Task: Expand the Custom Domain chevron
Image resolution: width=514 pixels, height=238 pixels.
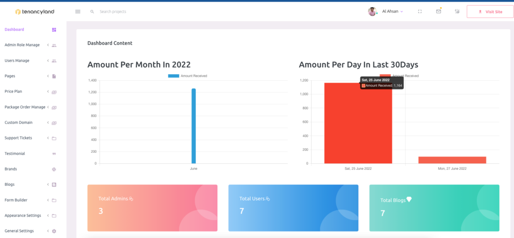Action: pos(48,122)
